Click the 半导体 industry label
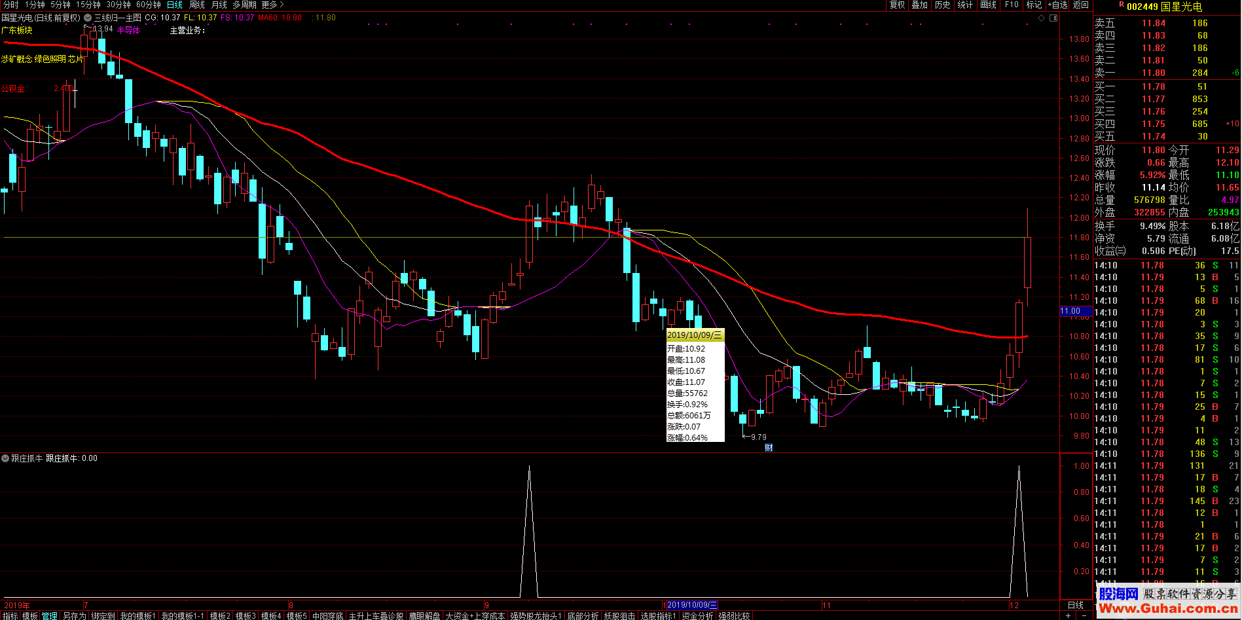This screenshot has height=620, width=1242. pos(128,30)
